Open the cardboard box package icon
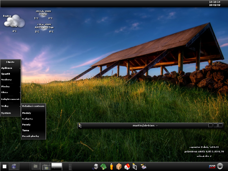This screenshot has height=171, width=228. (x=119, y=166)
